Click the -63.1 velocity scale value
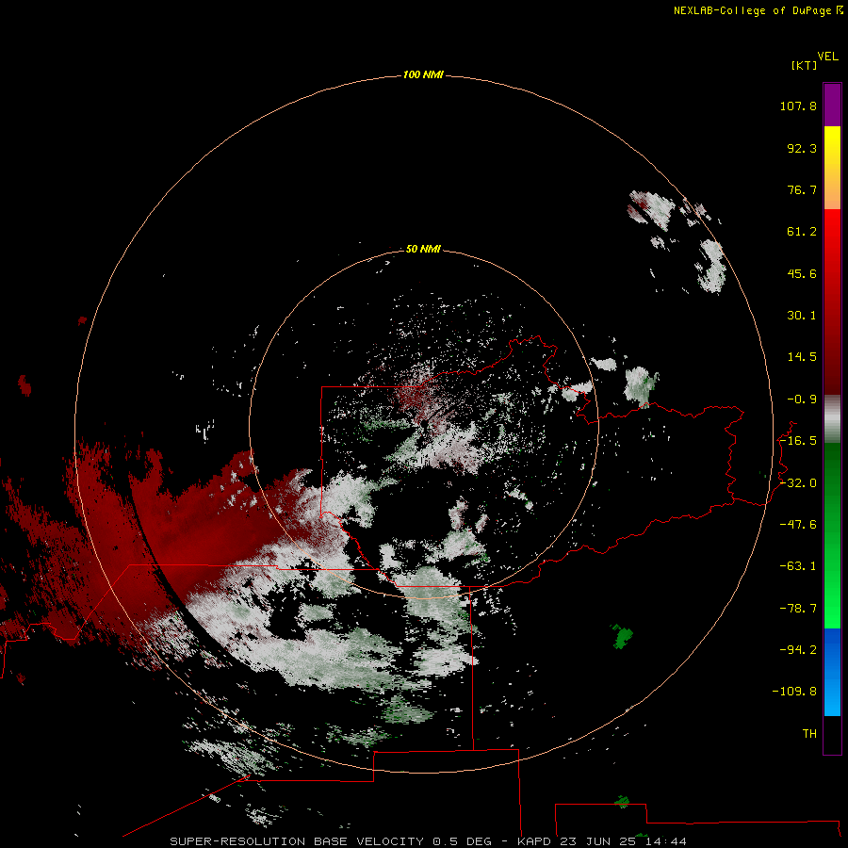 coord(798,566)
